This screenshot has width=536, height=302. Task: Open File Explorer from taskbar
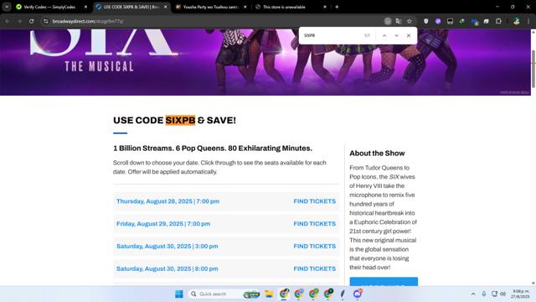[x=269, y=294]
